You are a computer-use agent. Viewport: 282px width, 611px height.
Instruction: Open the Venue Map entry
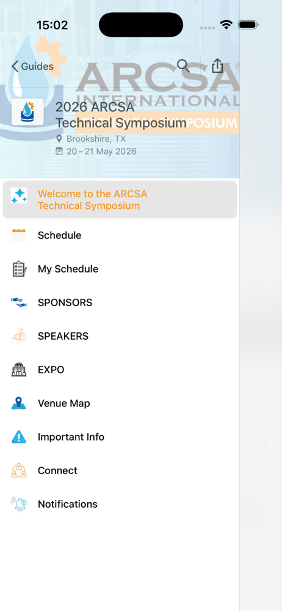point(120,403)
